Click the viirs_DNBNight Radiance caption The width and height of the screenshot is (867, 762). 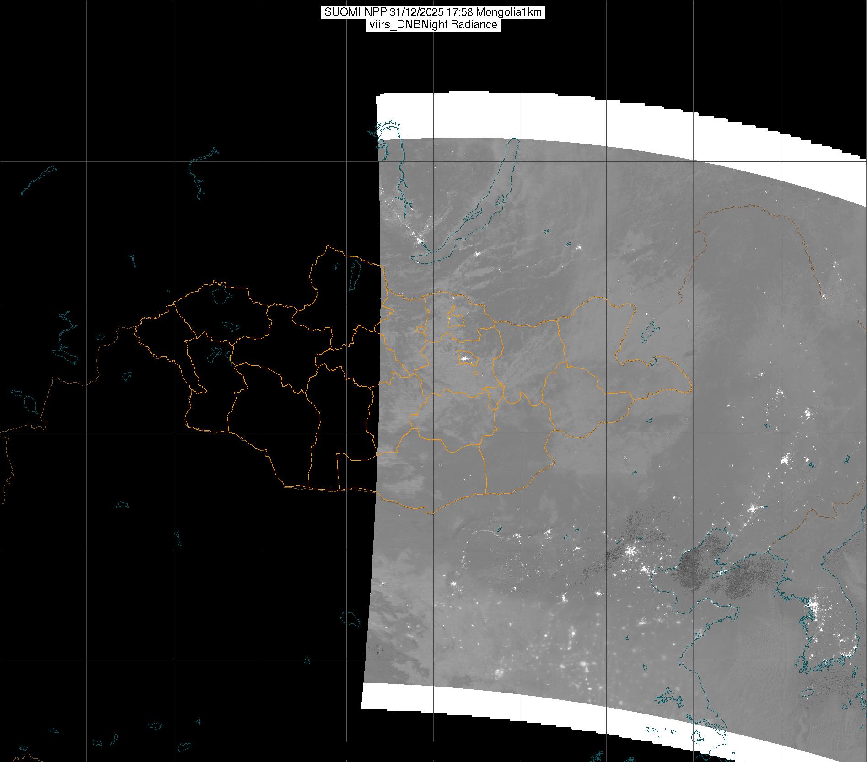pyautogui.click(x=433, y=25)
